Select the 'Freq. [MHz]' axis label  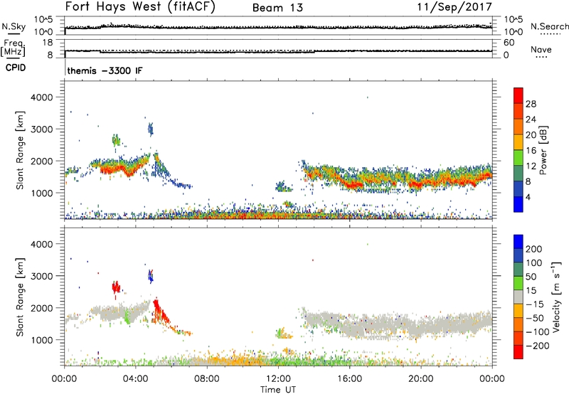pos(13,48)
